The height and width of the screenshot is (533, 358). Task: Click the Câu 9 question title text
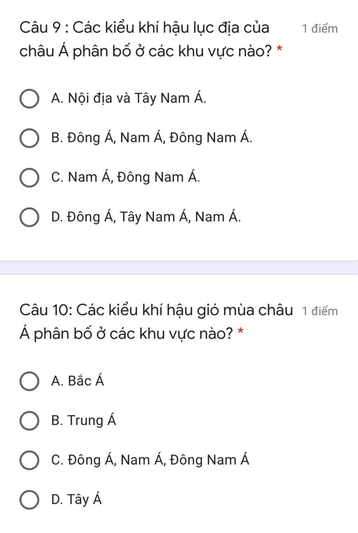coord(145,39)
